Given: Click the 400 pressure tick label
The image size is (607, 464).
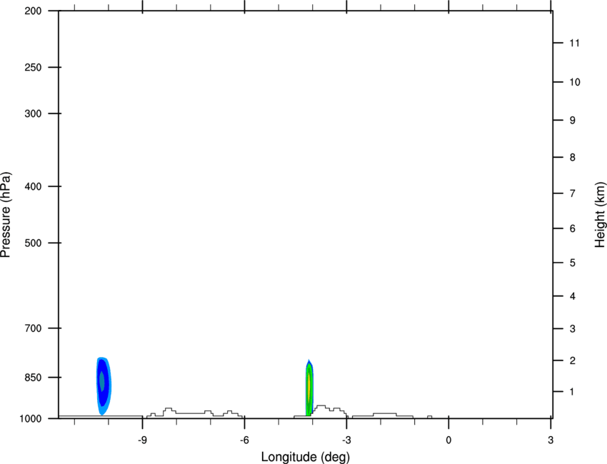Looking at the screenshot, I should click(x=33, y=186).
